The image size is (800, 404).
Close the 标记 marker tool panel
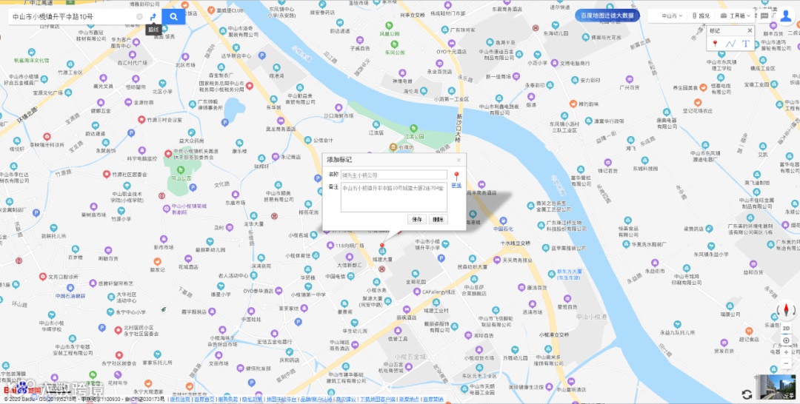750,30
